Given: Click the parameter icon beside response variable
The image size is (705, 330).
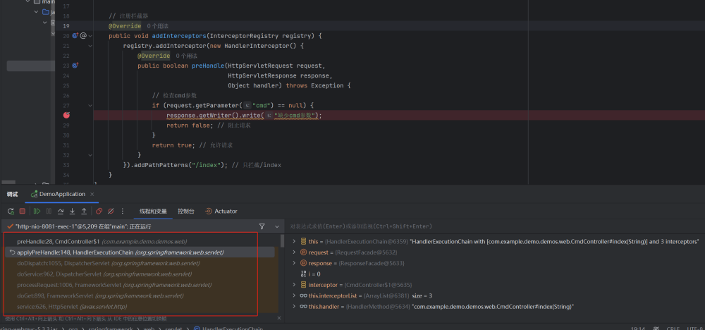Looking at the screenshot, I should (303, 263).
